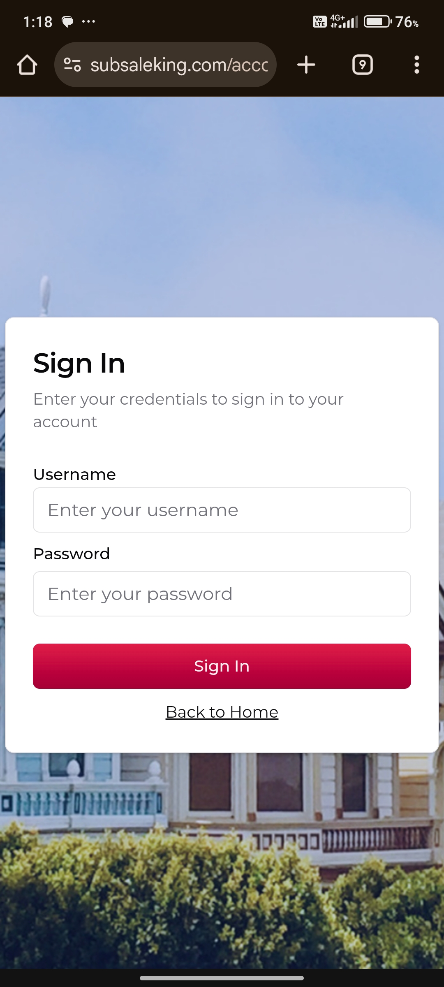Tap the battery icon in status bar

(378, 21)
